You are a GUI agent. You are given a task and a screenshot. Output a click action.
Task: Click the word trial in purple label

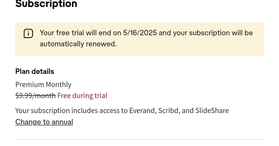tap(101, 96)
